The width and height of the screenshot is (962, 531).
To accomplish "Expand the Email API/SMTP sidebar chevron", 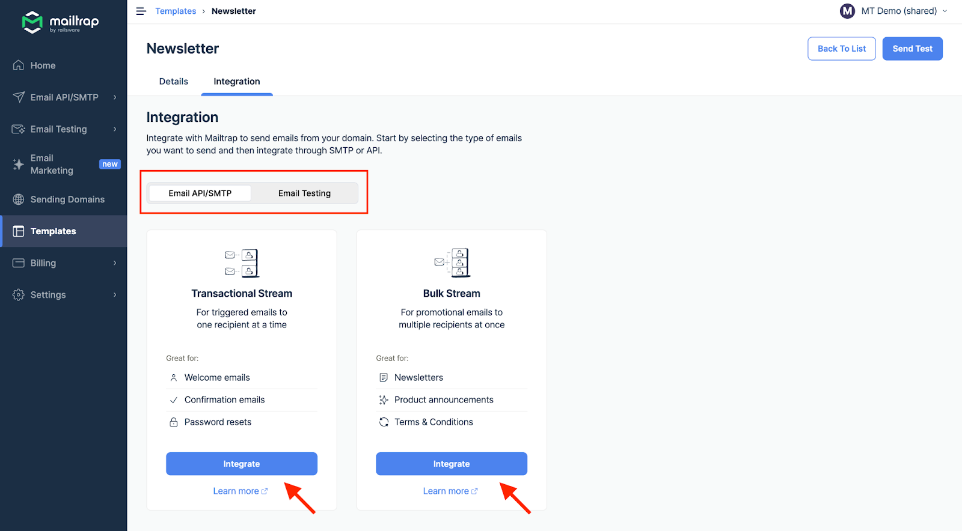I will [115, 97].
